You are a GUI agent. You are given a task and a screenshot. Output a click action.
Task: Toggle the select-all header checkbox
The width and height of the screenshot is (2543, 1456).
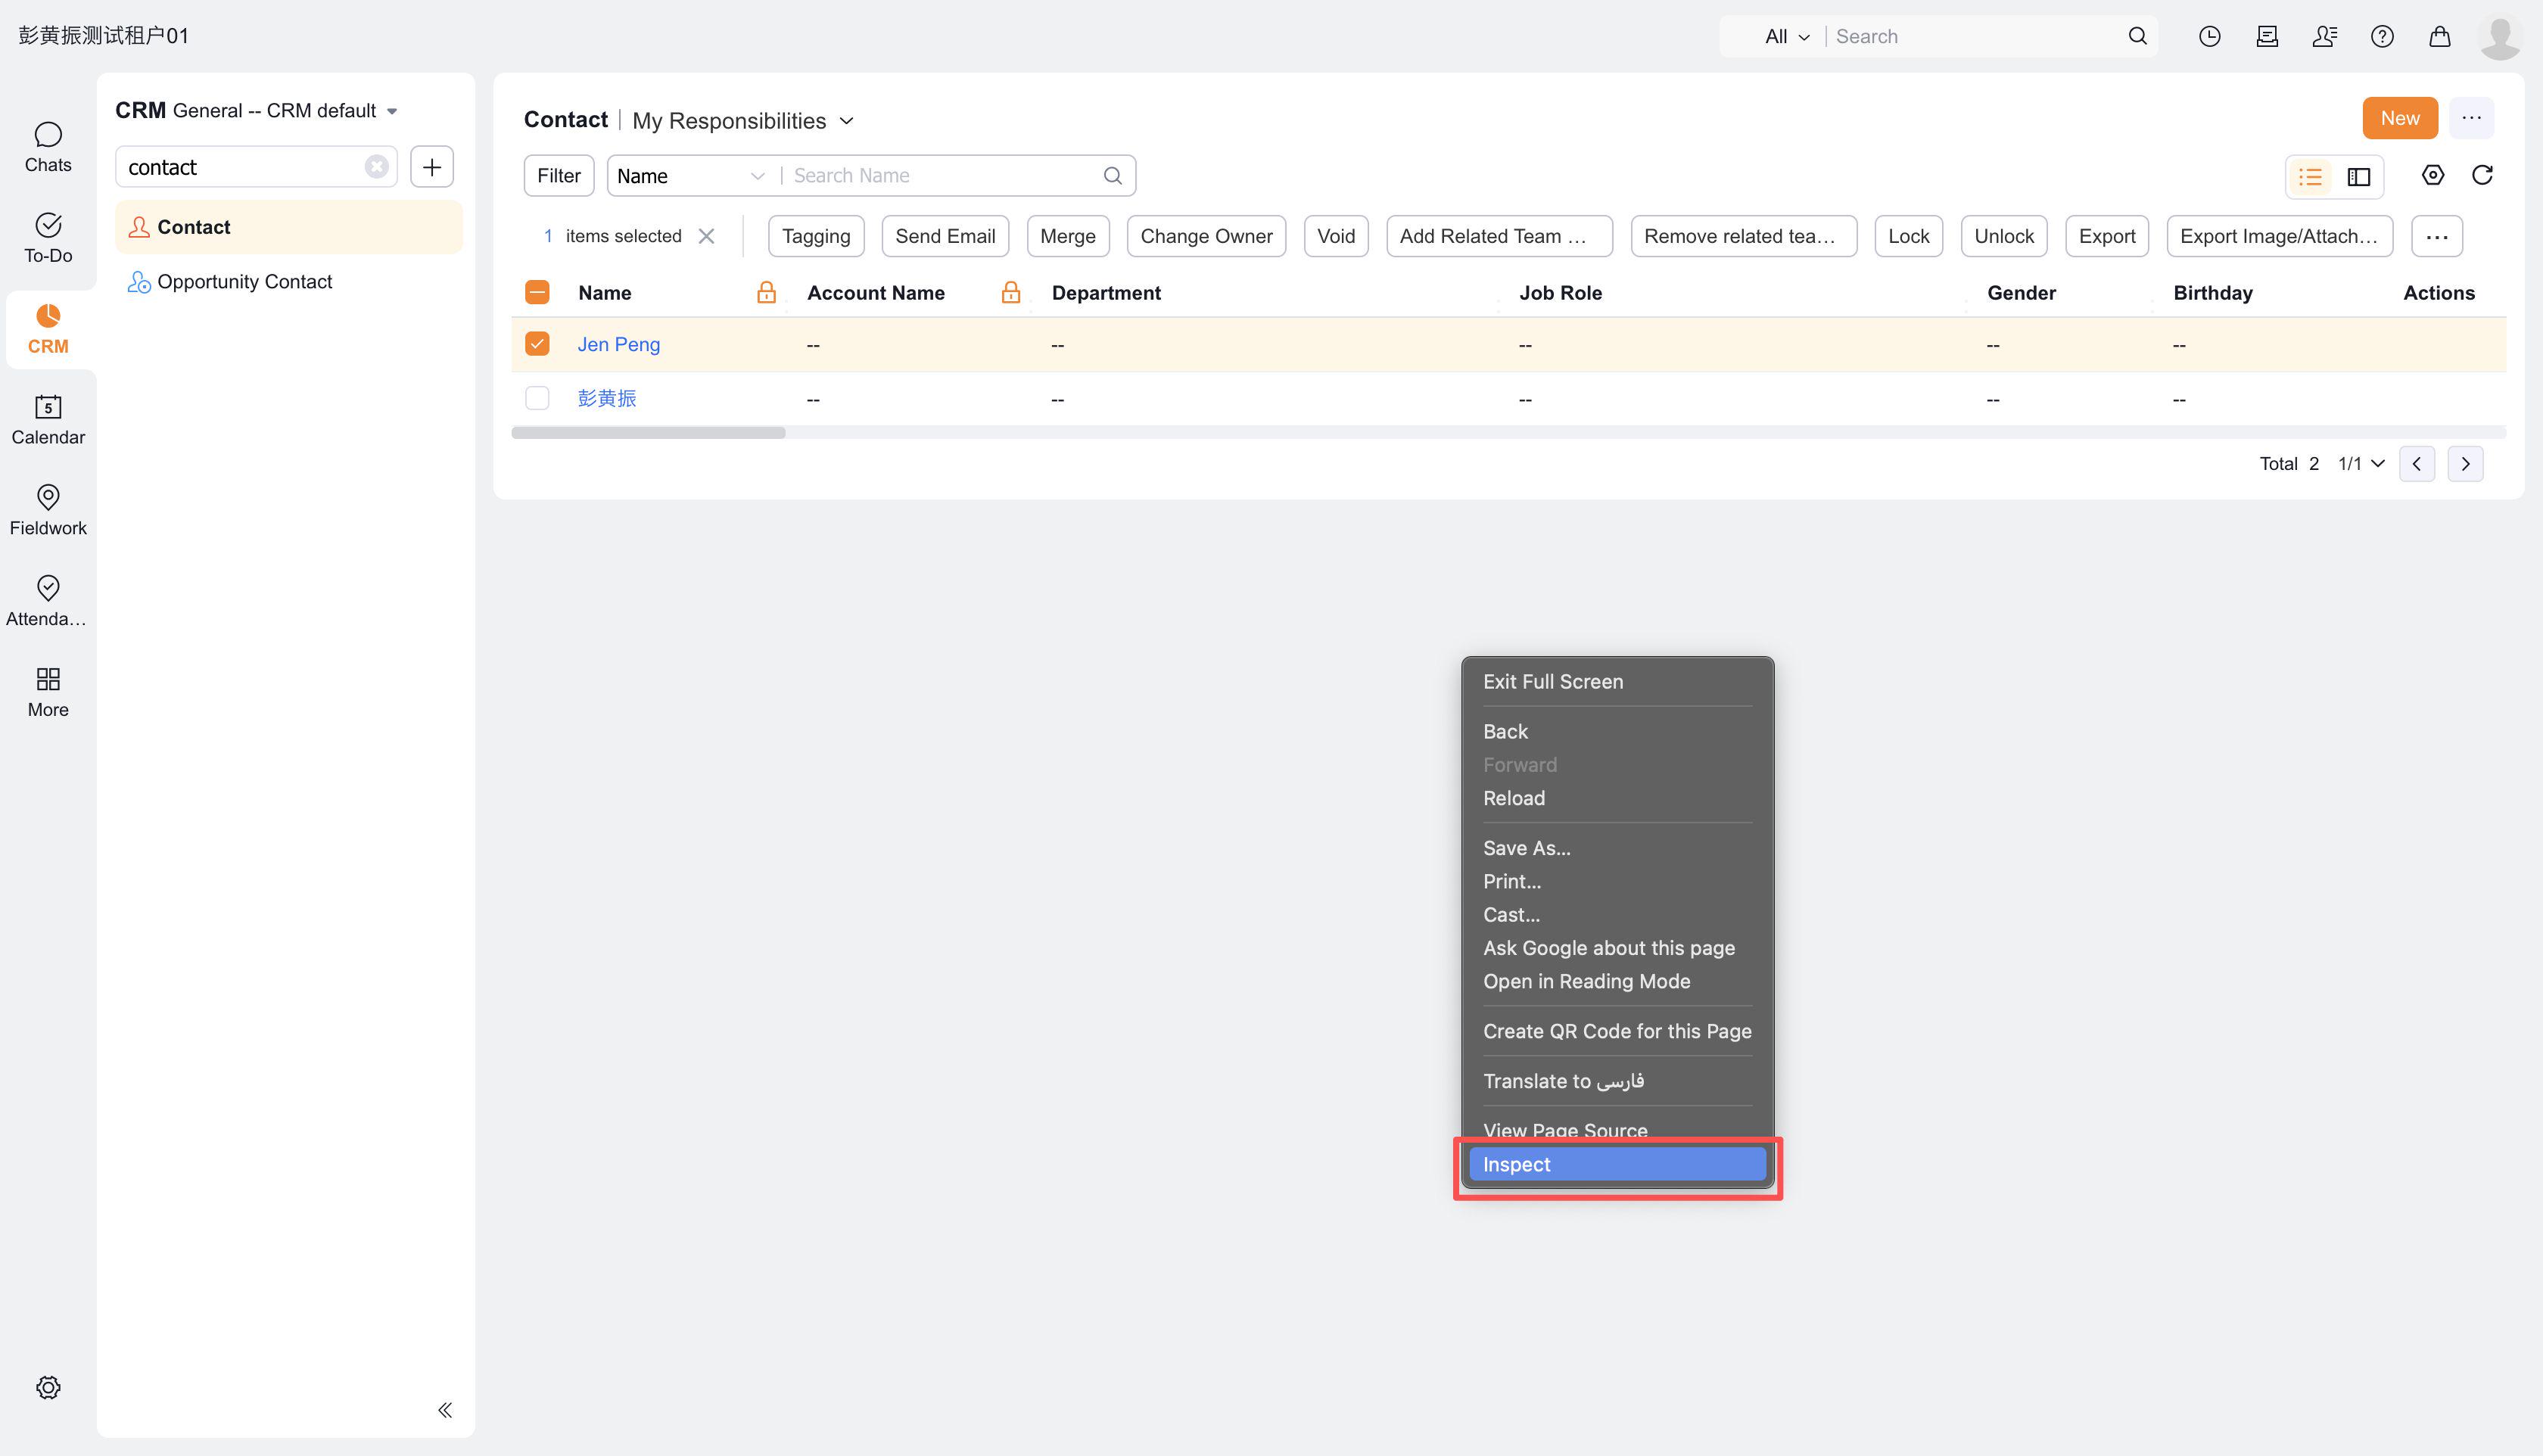[x=537, y=292]
